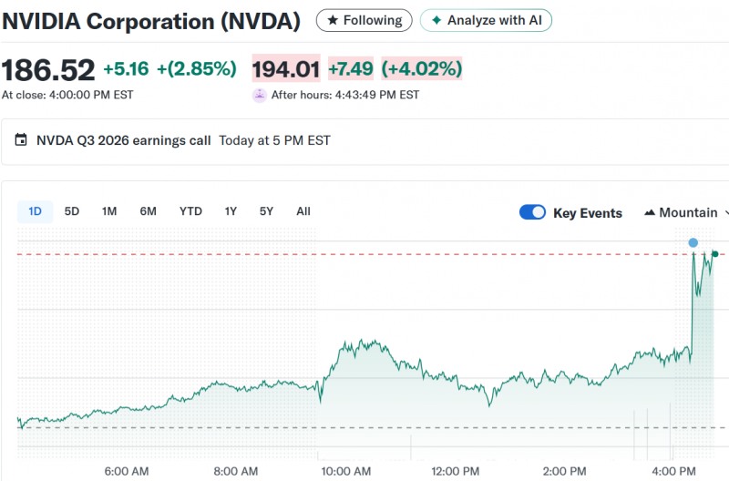
Task: Toggle the Key Events switch
Action: coord(532,212)
